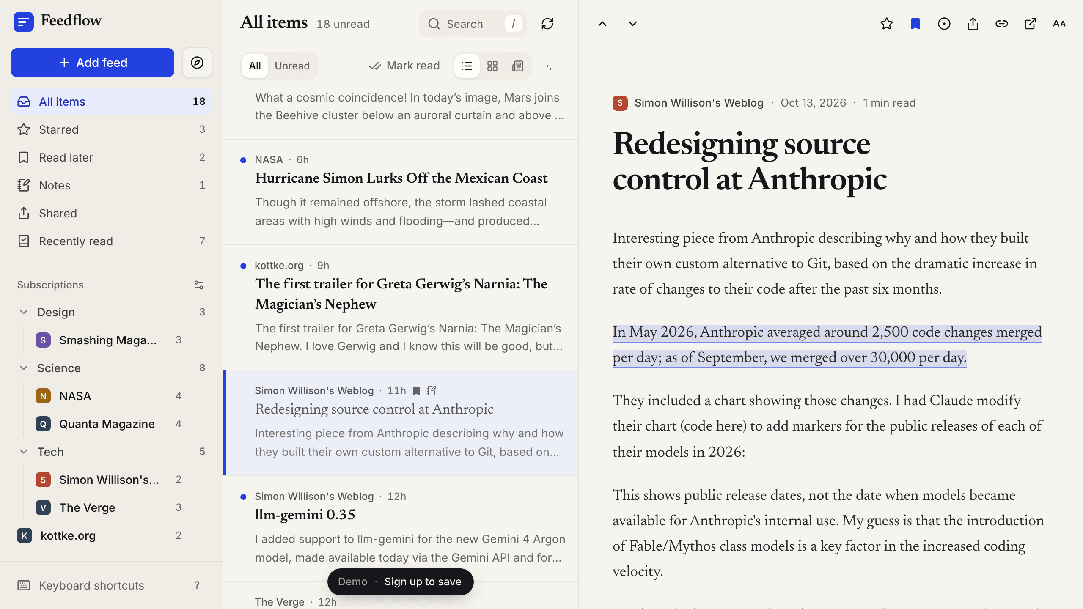Open Keyboard shortcuts
This screenshot has width=1083, height=609.
[111, 585]
